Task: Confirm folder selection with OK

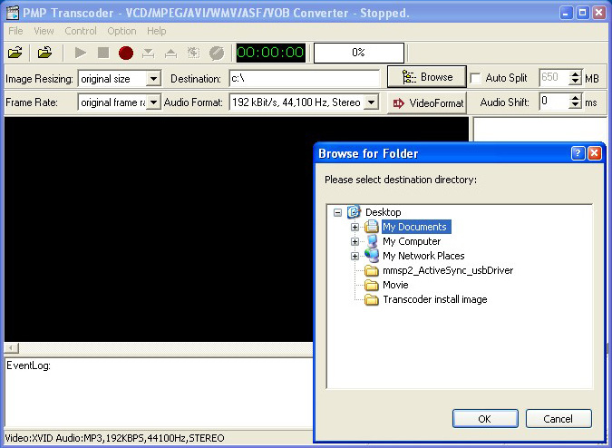Action: 485,419
